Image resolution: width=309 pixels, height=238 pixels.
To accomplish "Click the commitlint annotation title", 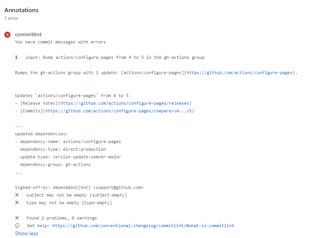I will click(x=28, y=34).
